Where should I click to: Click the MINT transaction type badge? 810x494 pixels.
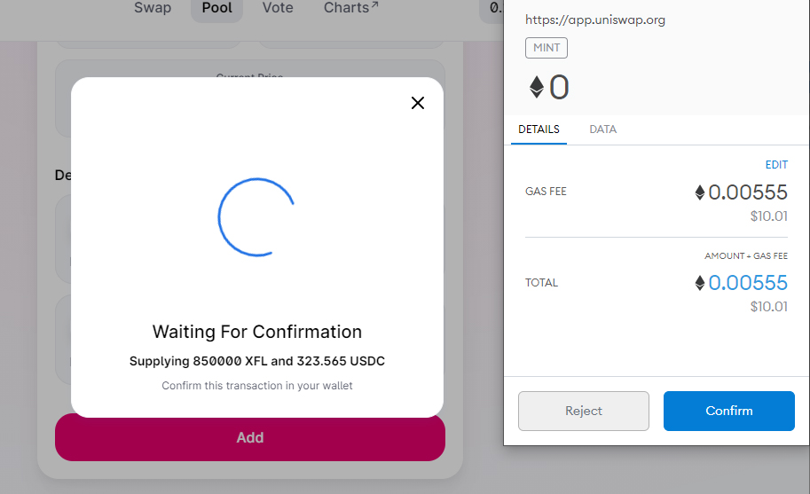click(547, 48)
